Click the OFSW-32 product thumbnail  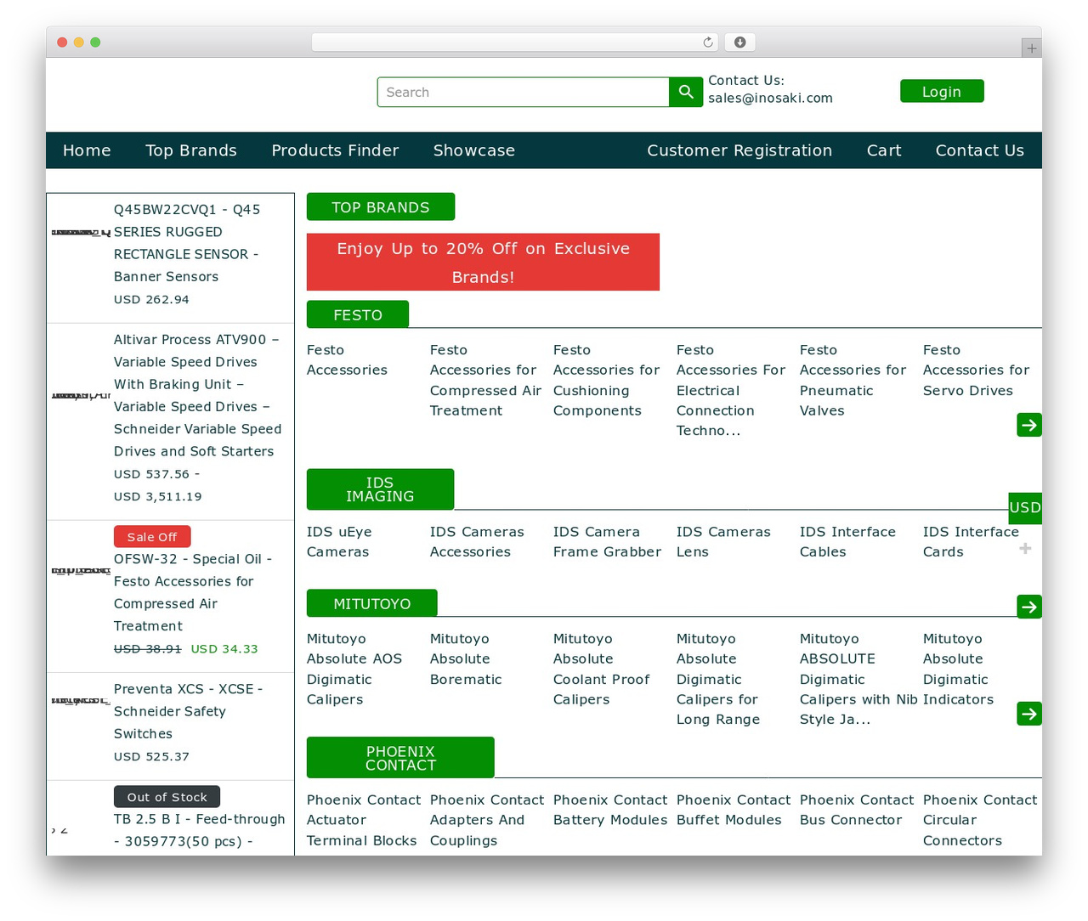tap(81, 571)
